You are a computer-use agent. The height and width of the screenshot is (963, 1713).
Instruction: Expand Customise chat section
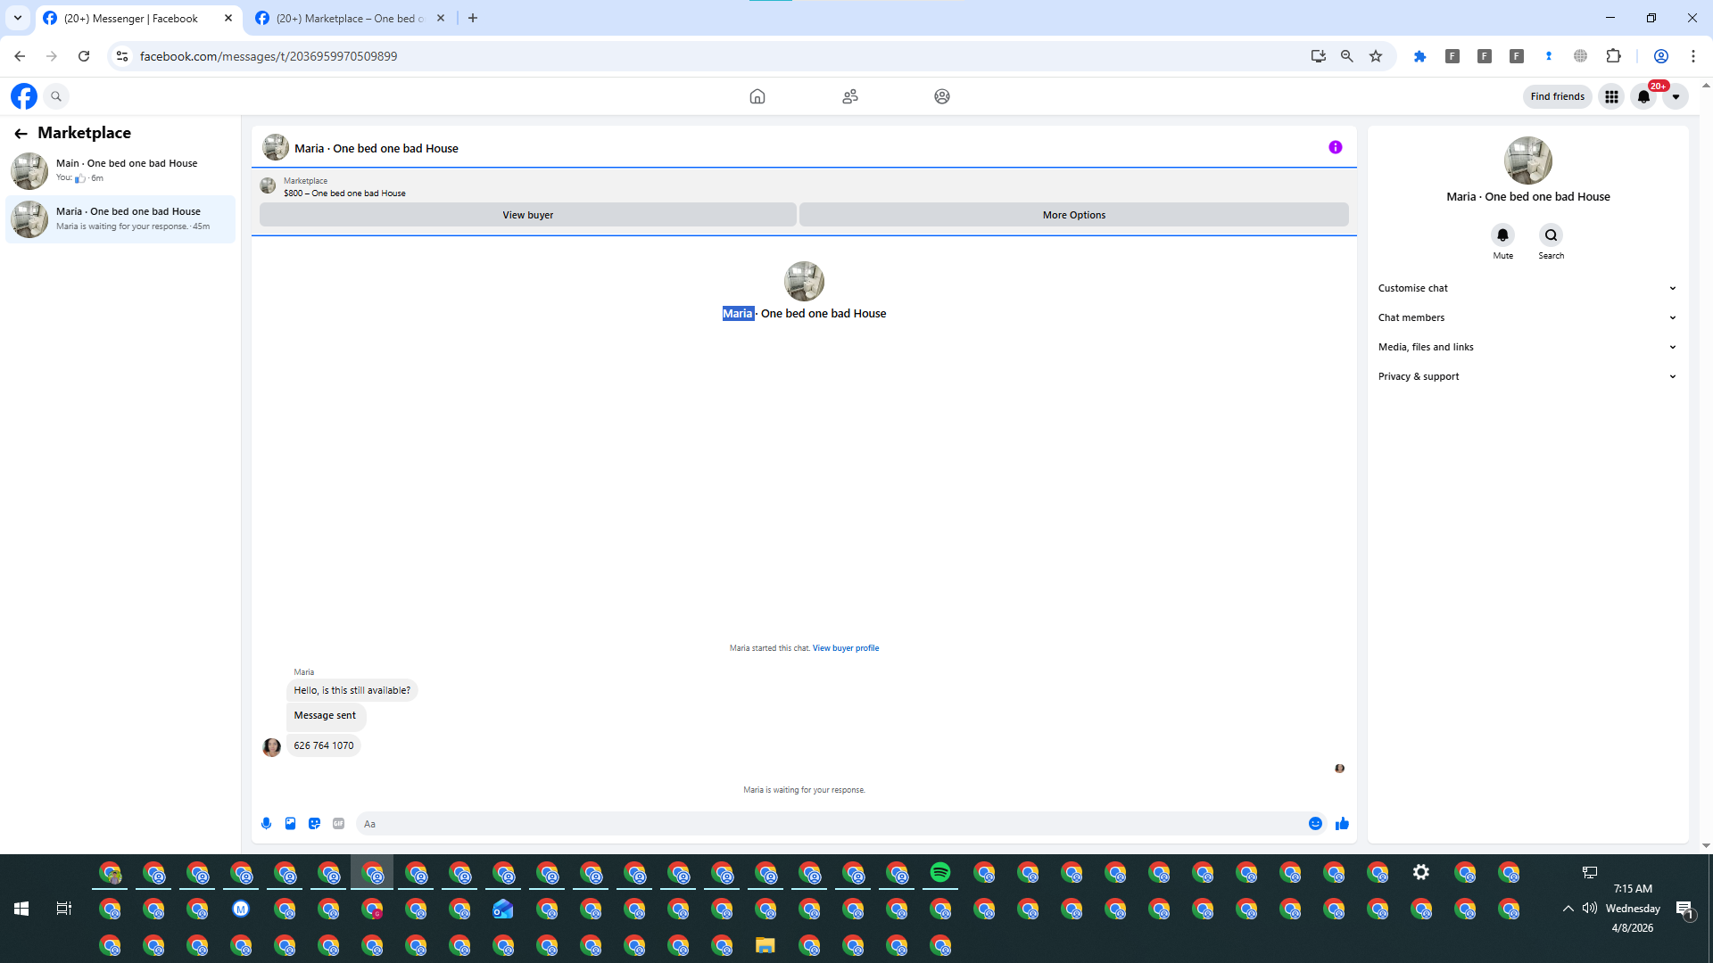point(1527,288)
